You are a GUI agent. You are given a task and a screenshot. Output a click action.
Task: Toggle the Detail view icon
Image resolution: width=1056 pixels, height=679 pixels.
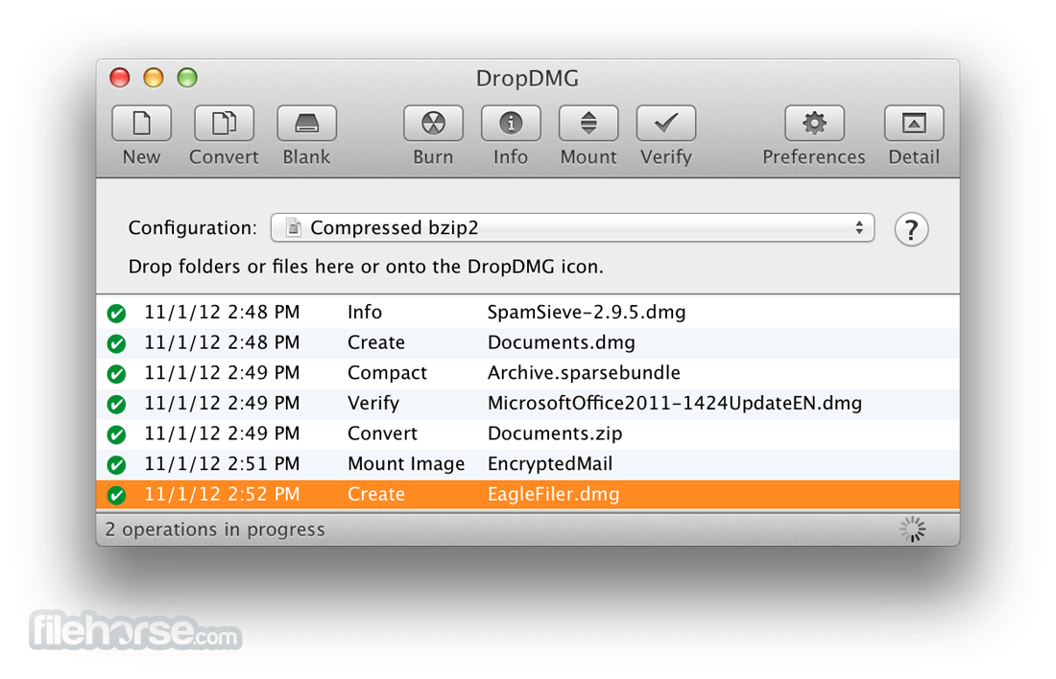pos(913,123)
